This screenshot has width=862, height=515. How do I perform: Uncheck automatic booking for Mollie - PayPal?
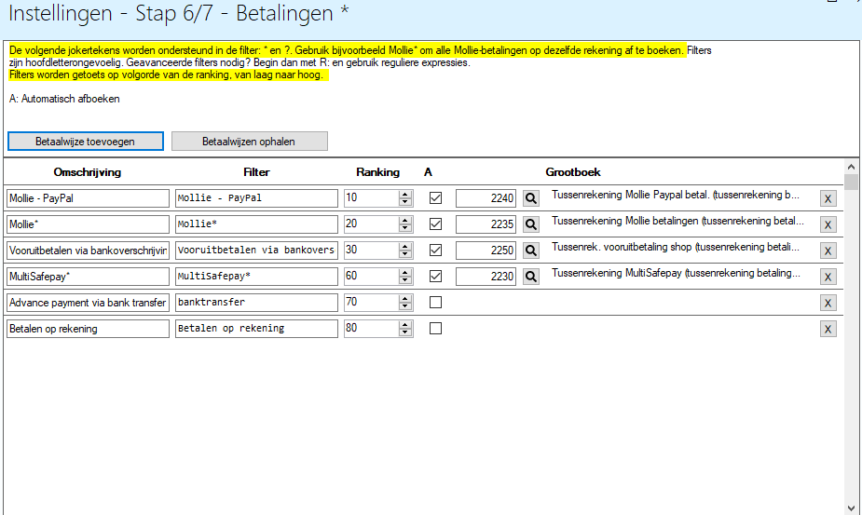click(435, 197)
